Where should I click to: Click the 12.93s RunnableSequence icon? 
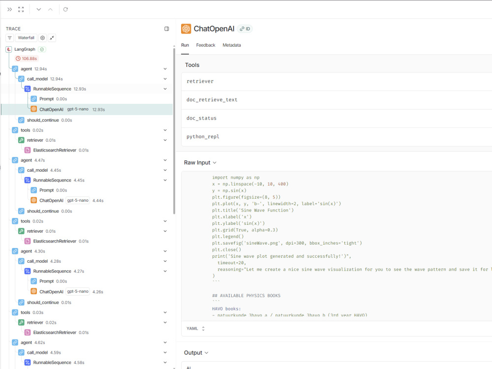point(28,89)
